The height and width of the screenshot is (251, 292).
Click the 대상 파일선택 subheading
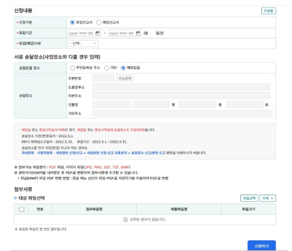click(x=32, y=198)
